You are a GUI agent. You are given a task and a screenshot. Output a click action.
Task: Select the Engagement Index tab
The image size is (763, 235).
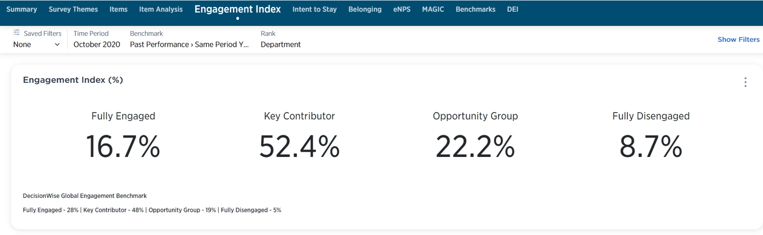click(238, 10)
